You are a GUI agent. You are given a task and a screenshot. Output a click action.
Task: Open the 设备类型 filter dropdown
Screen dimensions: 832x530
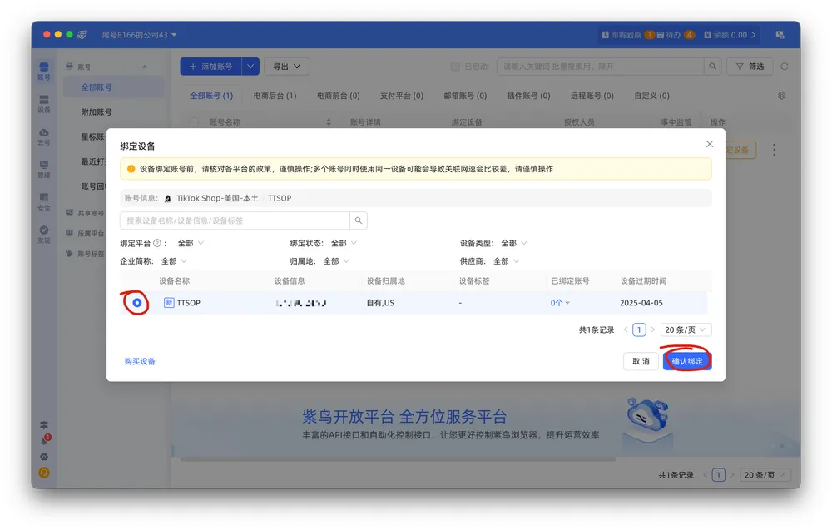point(513,244)
